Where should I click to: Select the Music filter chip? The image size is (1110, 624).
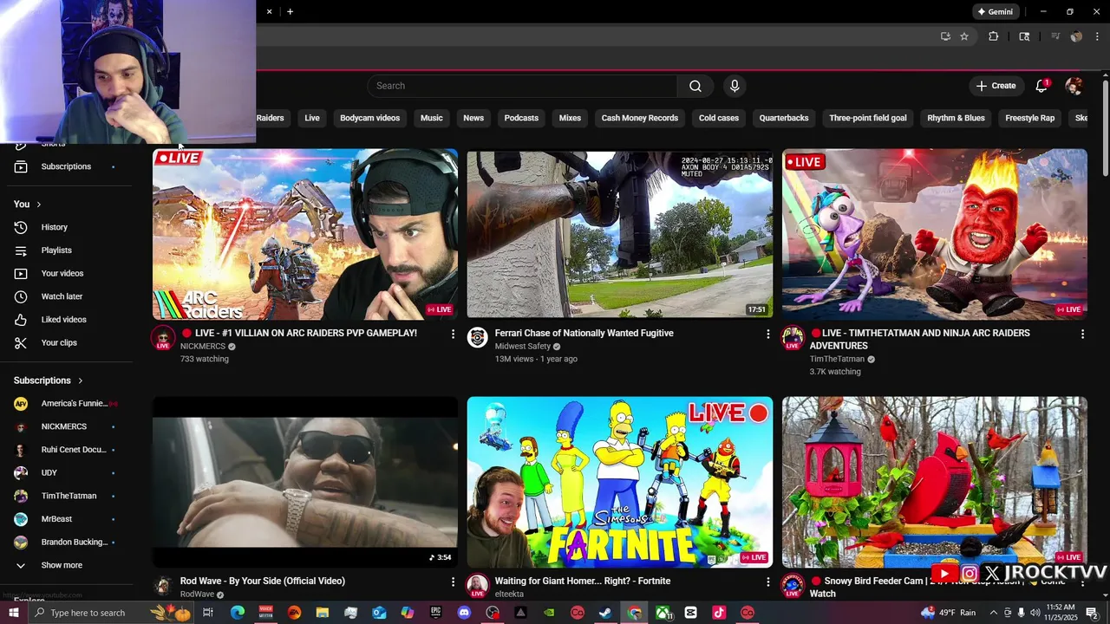[432, 118]
